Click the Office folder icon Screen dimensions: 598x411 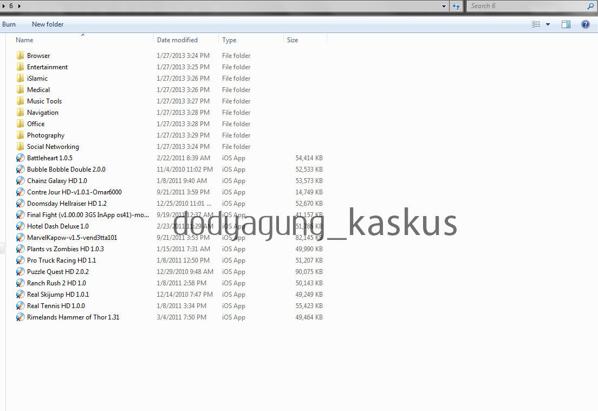[x=20, y=124]
